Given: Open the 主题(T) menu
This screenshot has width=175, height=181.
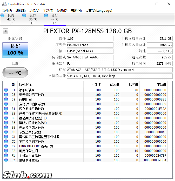Looking at the screenshot, I should (x=48, y=11).
